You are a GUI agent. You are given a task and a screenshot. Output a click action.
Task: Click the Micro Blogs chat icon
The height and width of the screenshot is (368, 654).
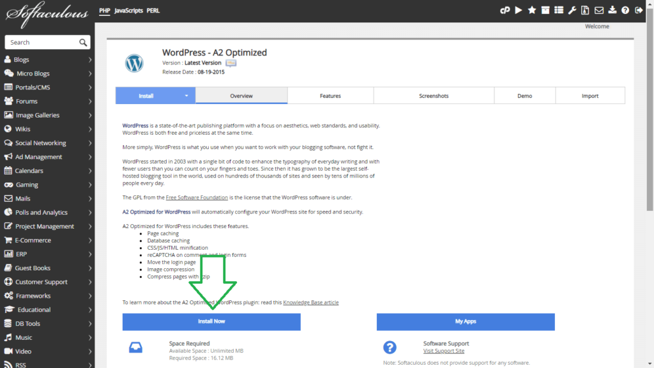[9, 73]
